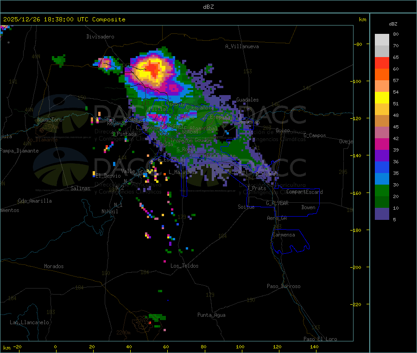Click the 2200m elevation label
417x353 pixels.
tap(123, 333)
